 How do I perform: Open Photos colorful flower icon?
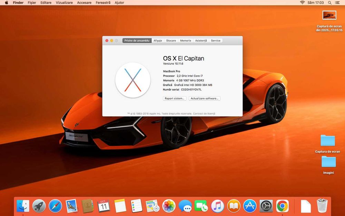click(x=169, y=206)
